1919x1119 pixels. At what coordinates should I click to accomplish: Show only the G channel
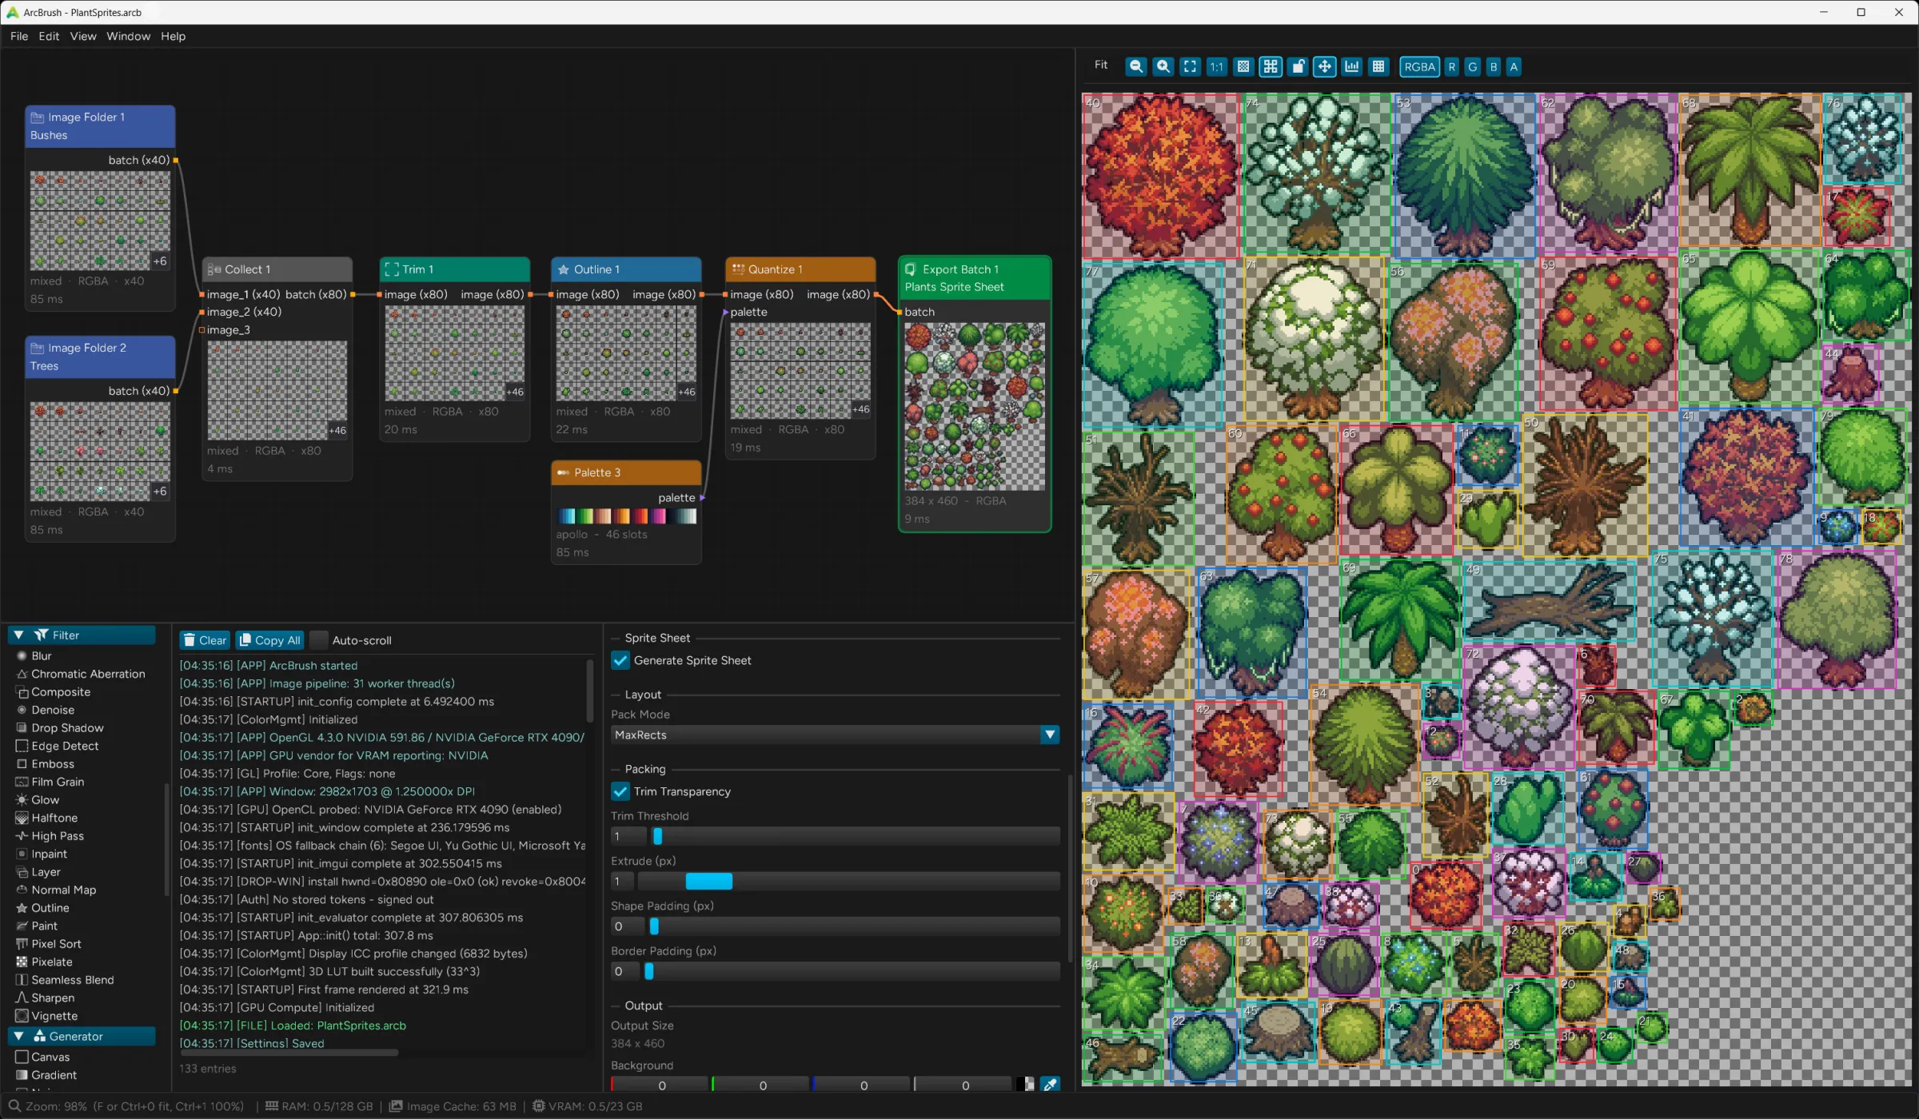tap(1472, 67)
